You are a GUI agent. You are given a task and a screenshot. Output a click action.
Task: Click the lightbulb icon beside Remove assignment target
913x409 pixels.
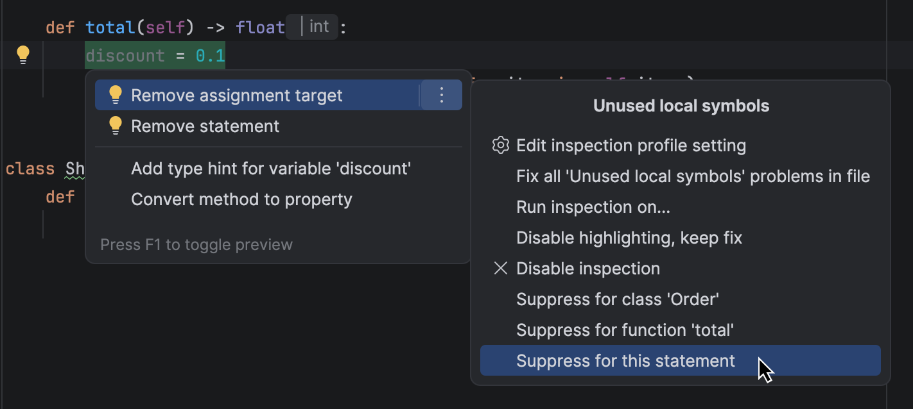pos(116,95)
